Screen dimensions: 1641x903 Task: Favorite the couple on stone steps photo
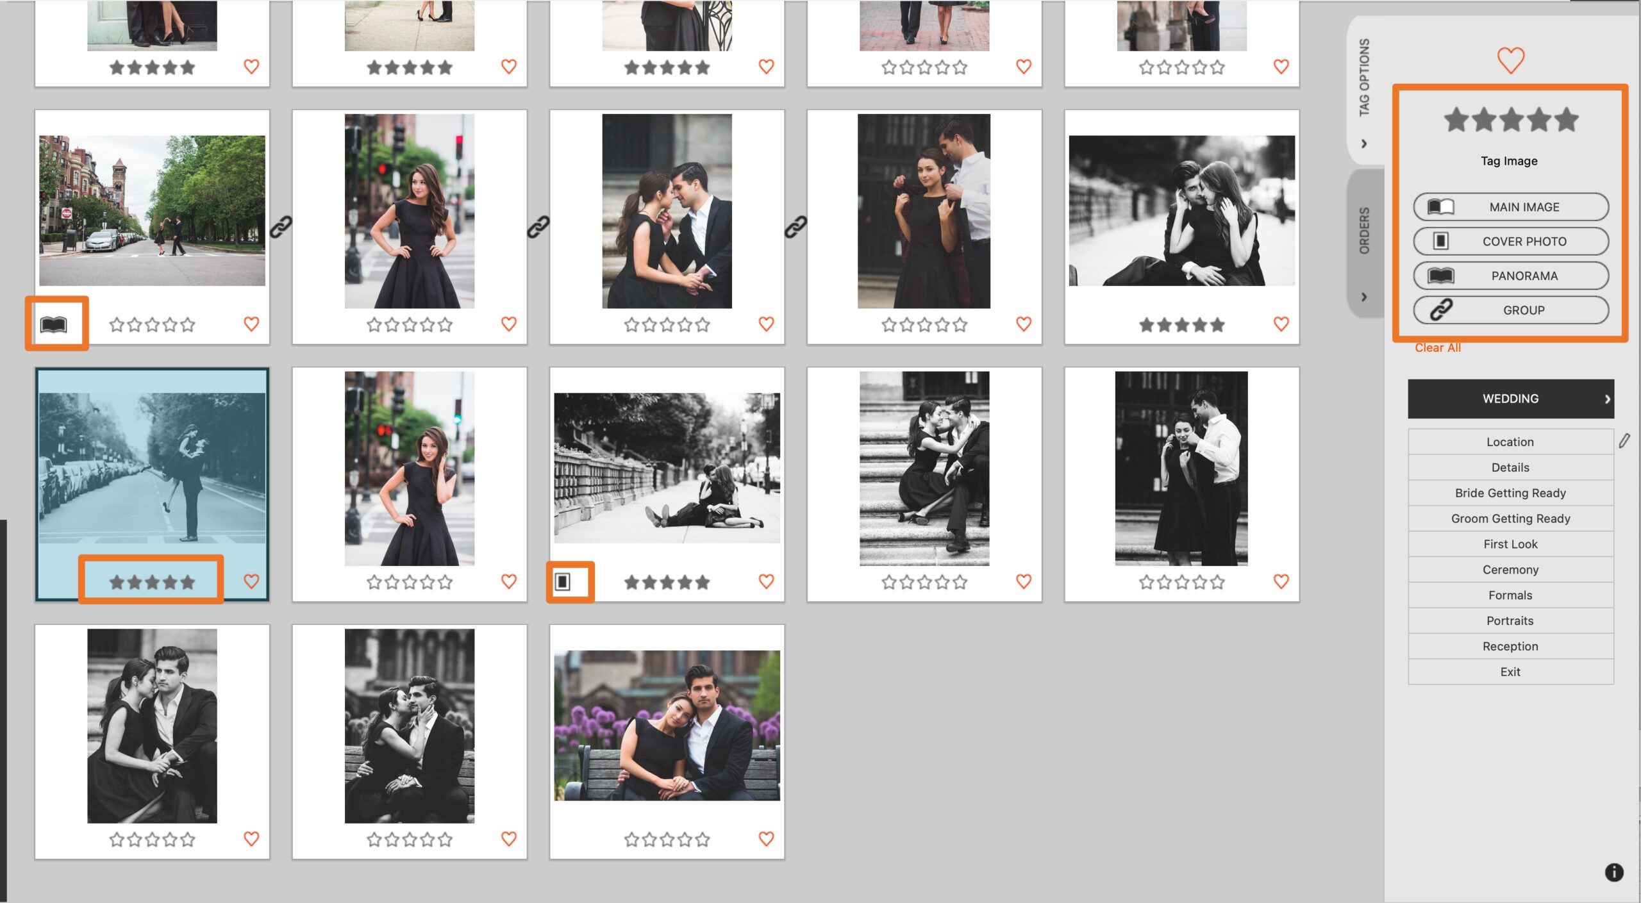click(1024, 581)
